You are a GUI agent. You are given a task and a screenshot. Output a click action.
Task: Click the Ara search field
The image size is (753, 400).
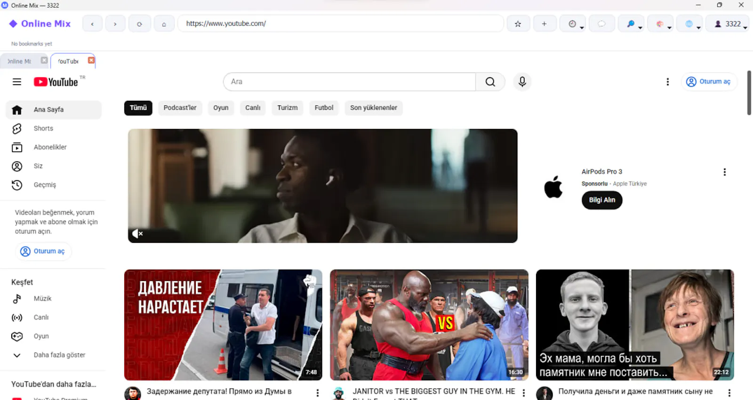coord(349,82)
